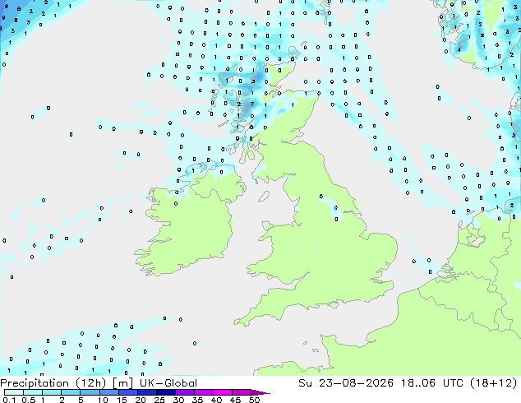This screenshot has height=403, width=521.
Task: Click the 0.5–1 legend color swatch
Action: tap(33, 392)
